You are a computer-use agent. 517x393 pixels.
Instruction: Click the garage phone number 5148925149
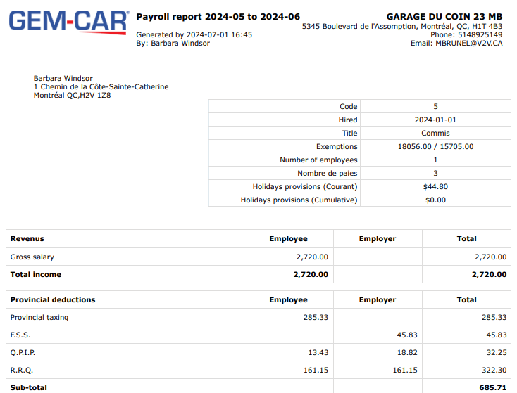pos(478,34)
